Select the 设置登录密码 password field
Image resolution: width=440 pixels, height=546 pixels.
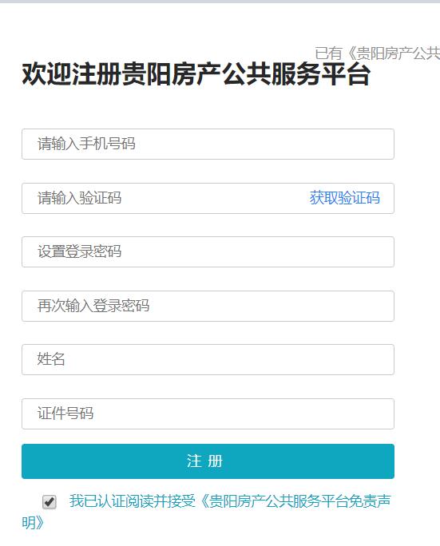pyautogui.click(x=208, y=251)
